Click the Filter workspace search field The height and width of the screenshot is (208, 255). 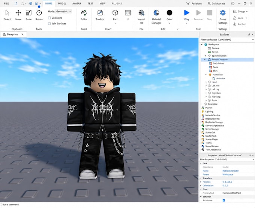coord(226,40)
